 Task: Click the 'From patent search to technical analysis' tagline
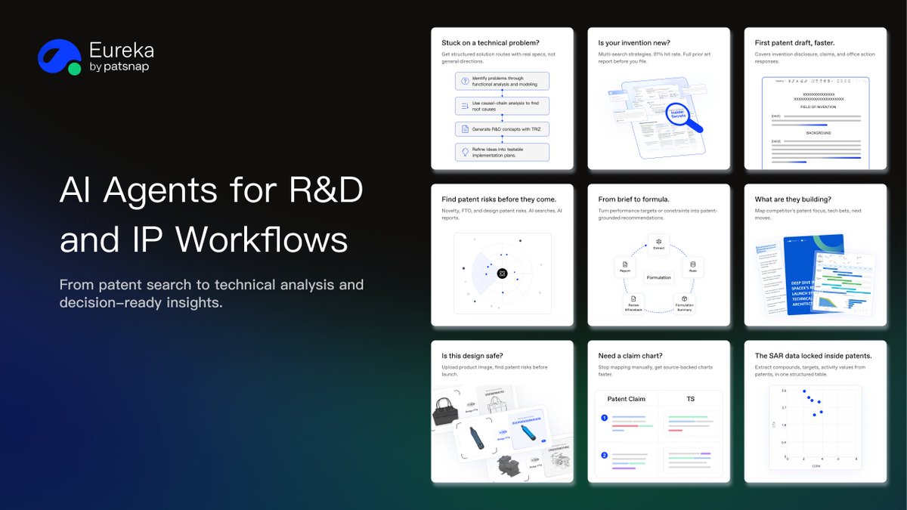tap(212, 294)
